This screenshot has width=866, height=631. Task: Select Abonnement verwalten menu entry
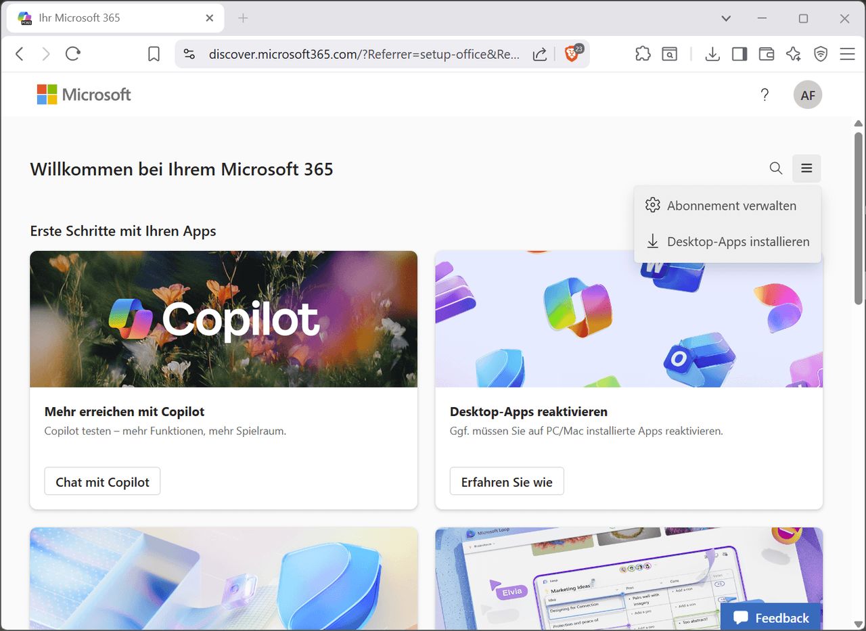pos(727,206)
